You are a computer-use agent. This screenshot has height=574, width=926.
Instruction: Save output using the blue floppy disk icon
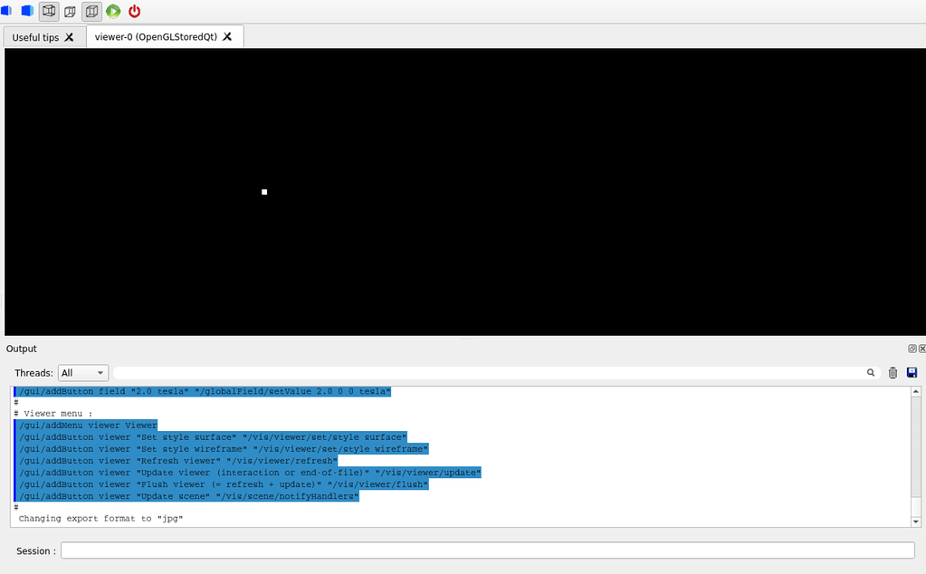coord(912,373)
